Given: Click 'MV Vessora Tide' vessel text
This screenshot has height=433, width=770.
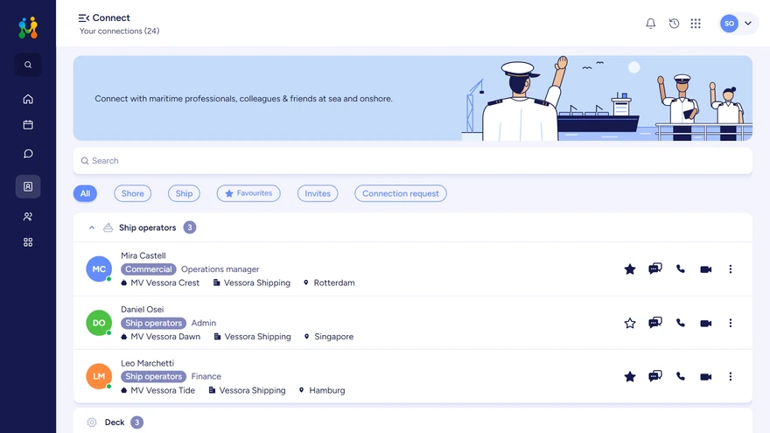Looking at the screenshot, I should point(163,390).
